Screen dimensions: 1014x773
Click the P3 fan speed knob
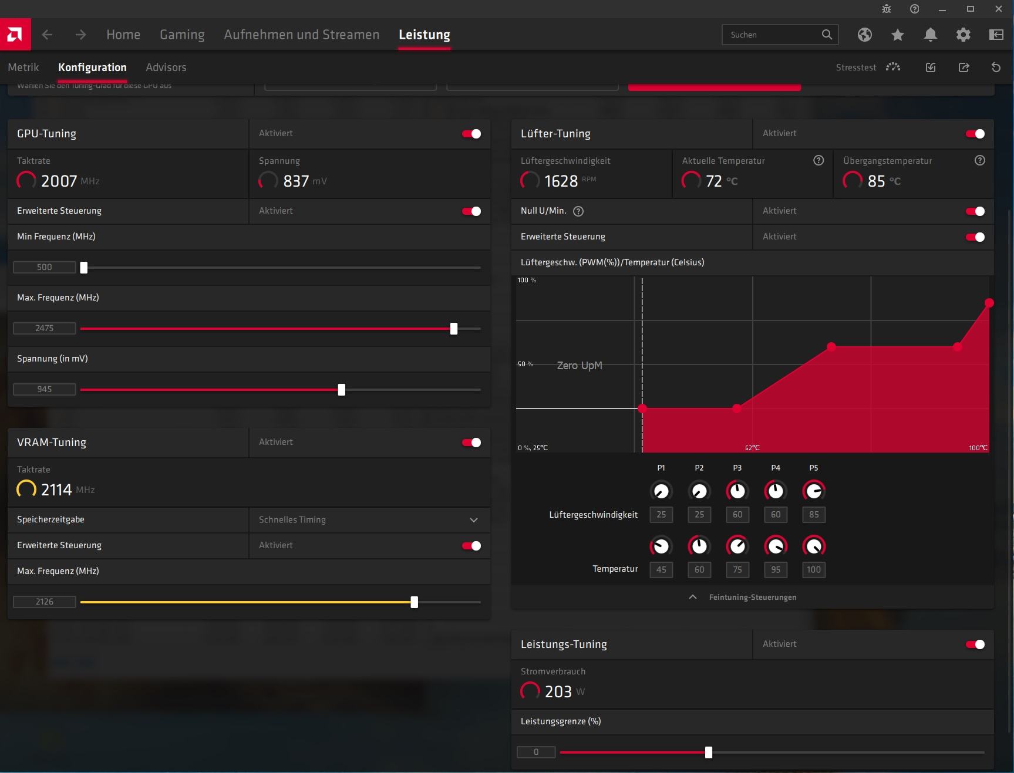(x=737, y=491)
